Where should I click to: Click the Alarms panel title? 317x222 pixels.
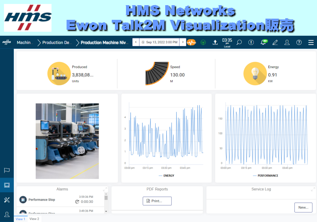62,189
